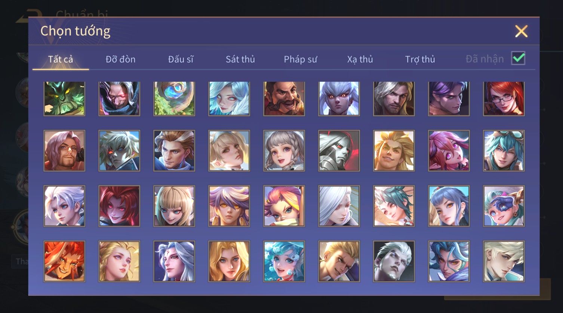Pick the gray armored knight with red eyes
The height and width of the screenshot is (313, 563).
point(339,151)
